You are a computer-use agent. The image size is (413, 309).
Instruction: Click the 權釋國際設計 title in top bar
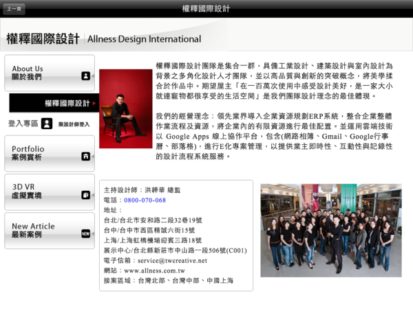[x=206, y=9]
